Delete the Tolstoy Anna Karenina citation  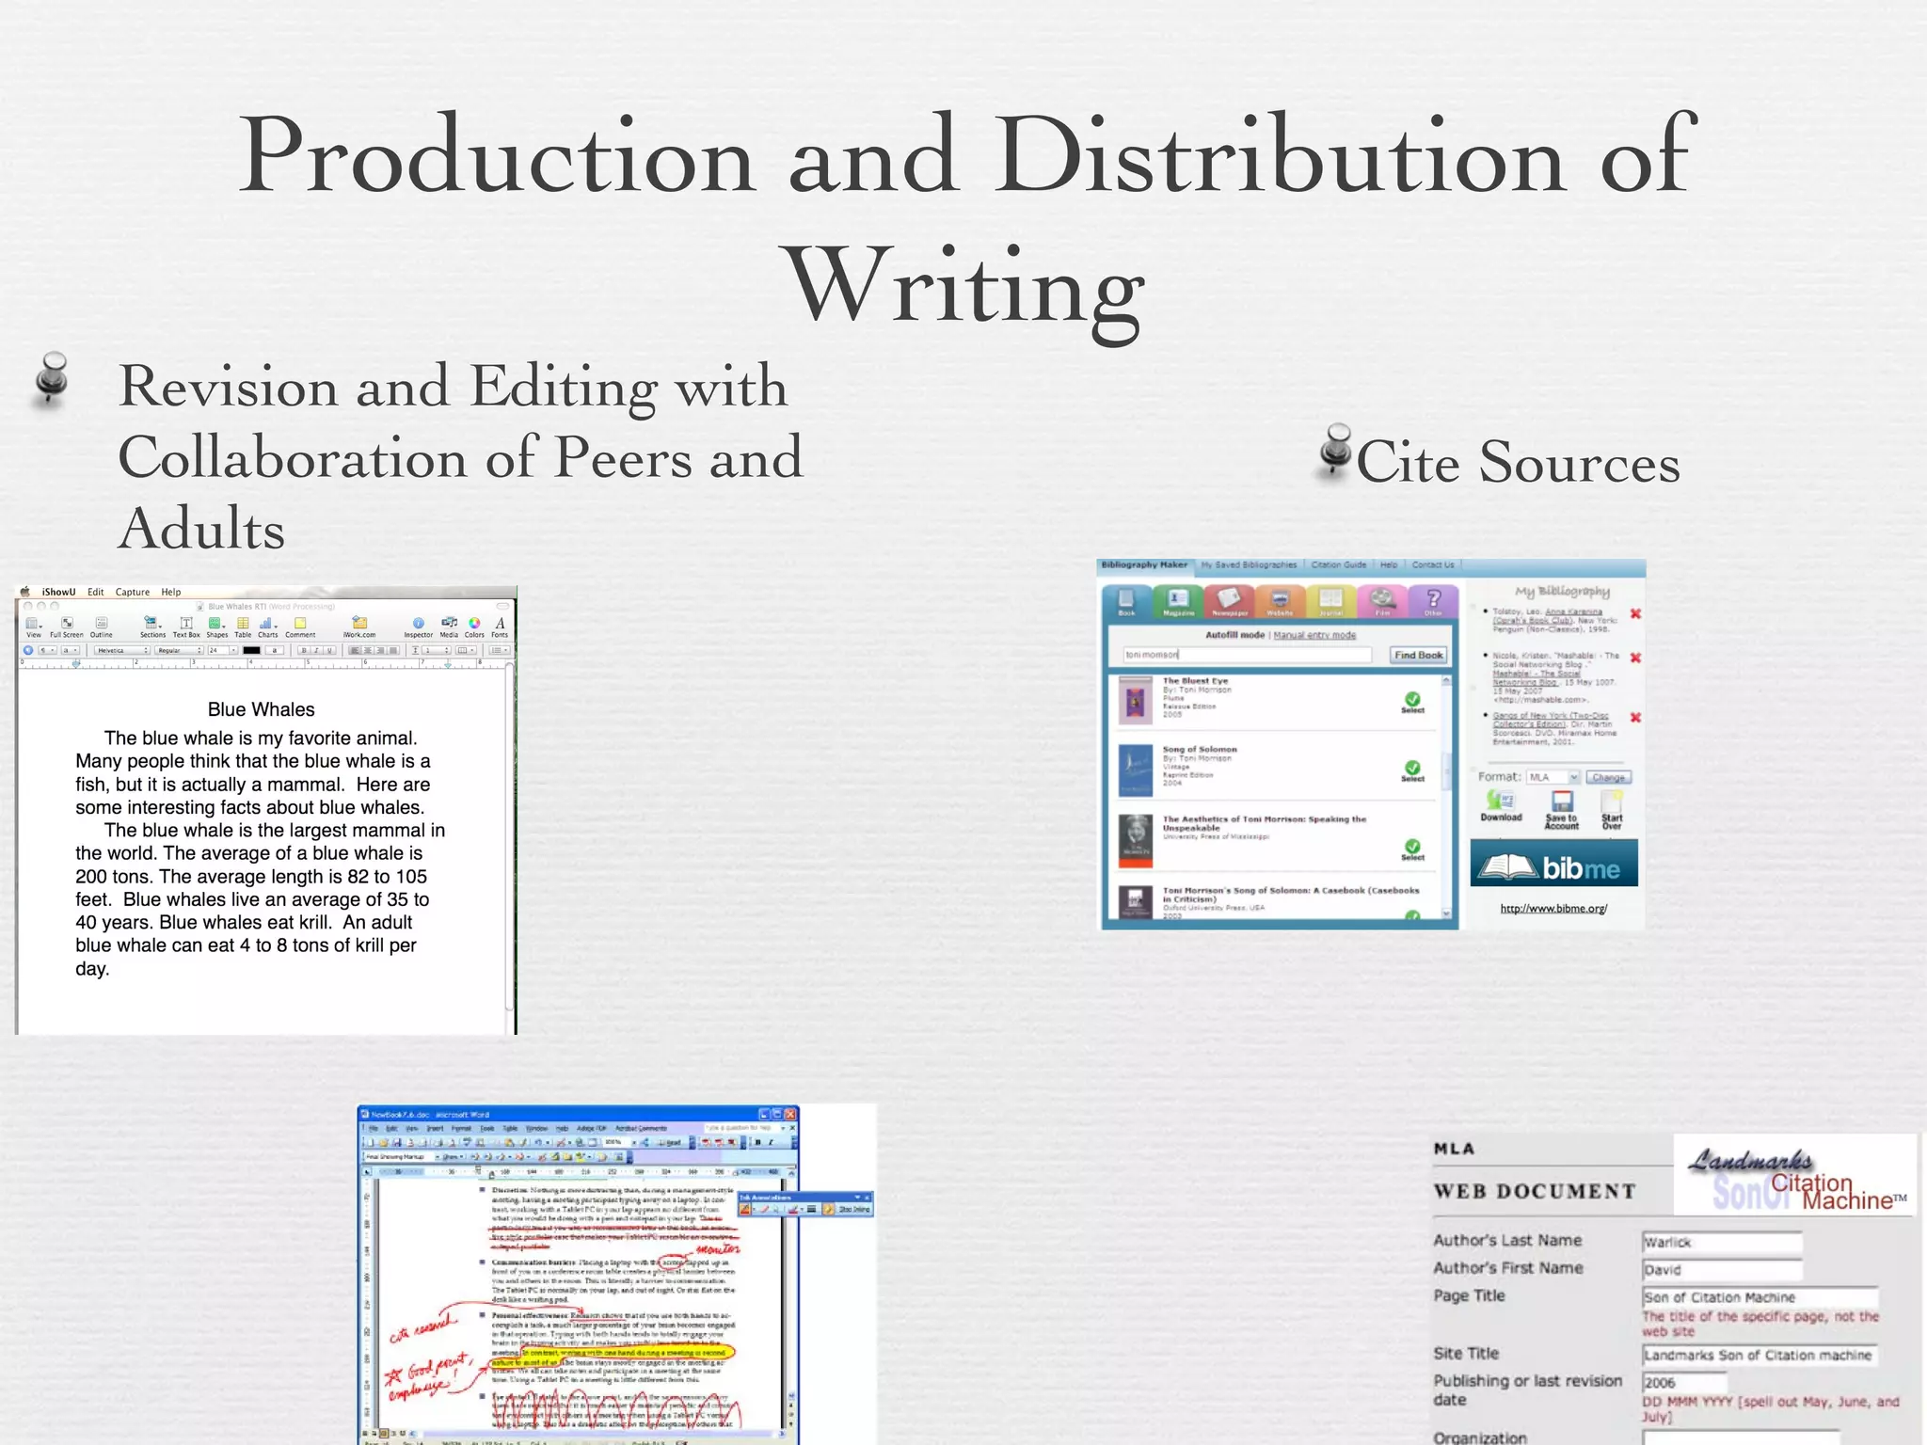click(1635, 613)
